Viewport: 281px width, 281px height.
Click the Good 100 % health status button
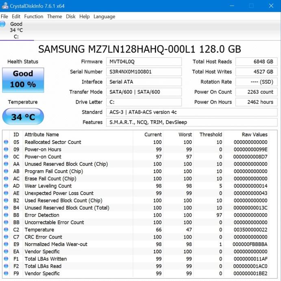click(x=23, y=80)
